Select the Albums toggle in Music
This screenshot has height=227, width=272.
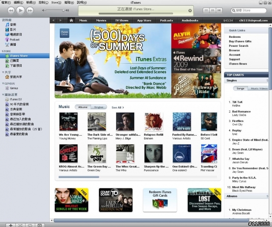(83, 107)
